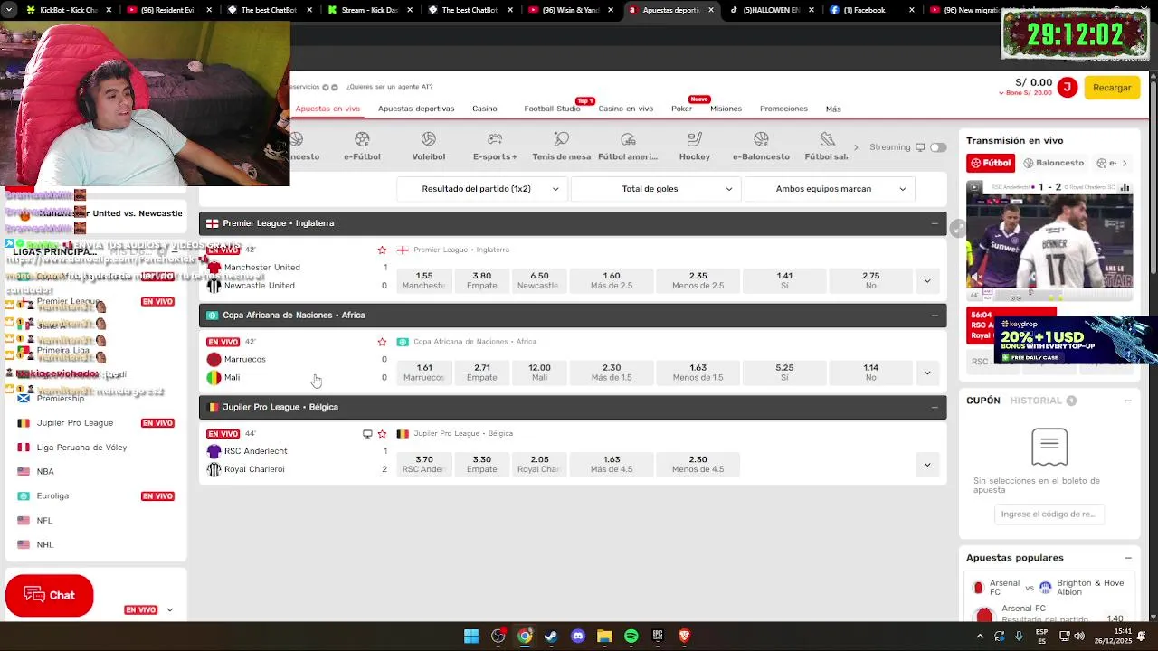This screenshot has height=651, width=1158.
Task: Favorite the Manchester United vs Newcastle match star
Action: pos(382,250)
